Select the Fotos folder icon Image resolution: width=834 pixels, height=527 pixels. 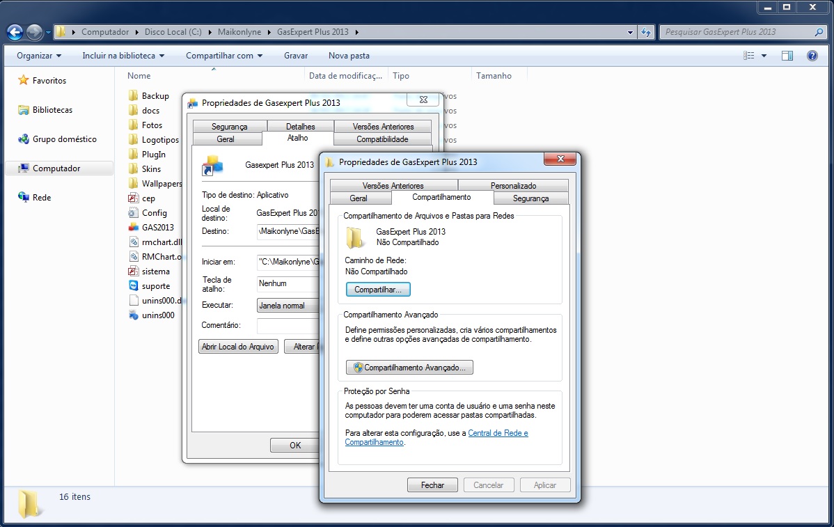[133, 125]
